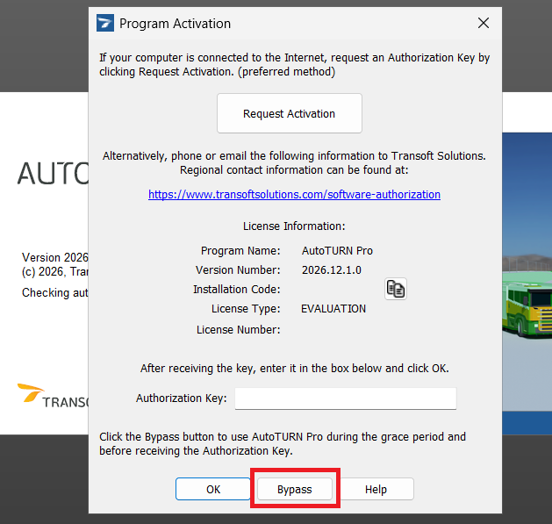Click the License Number label

click(x=238, y=329)
